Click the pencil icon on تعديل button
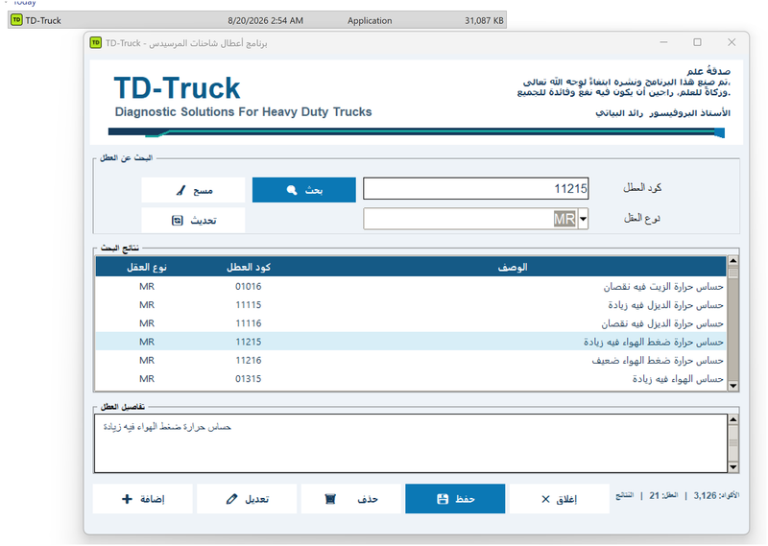Screen dimensions: 768x546 231,499
